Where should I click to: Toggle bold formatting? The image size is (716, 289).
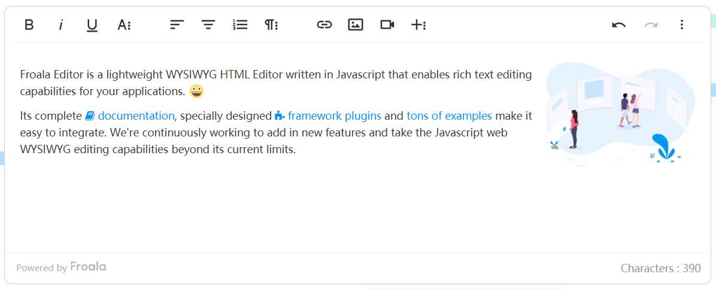pyautogui.click(x=29, y=25)
